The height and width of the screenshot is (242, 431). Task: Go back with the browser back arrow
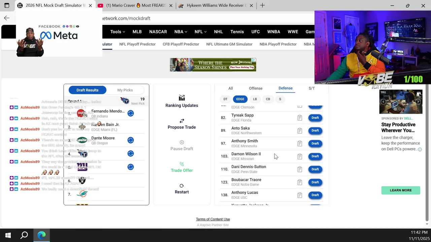7,18
